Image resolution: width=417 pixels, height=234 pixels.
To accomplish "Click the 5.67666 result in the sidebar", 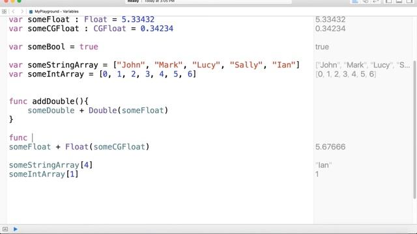I will tap(330, 147).
